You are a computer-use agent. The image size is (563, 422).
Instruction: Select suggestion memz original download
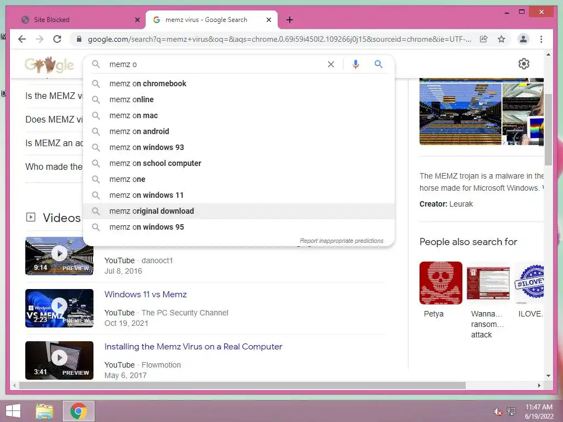tap(239, 211)
